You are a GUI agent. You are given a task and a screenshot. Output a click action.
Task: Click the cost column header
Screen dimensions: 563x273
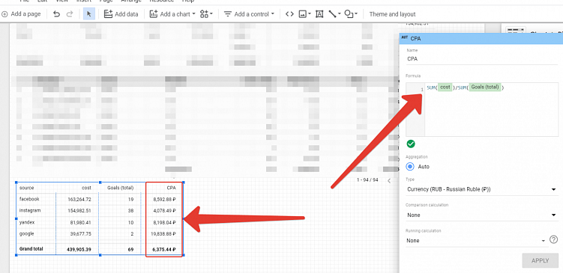(x=86, y=188)
